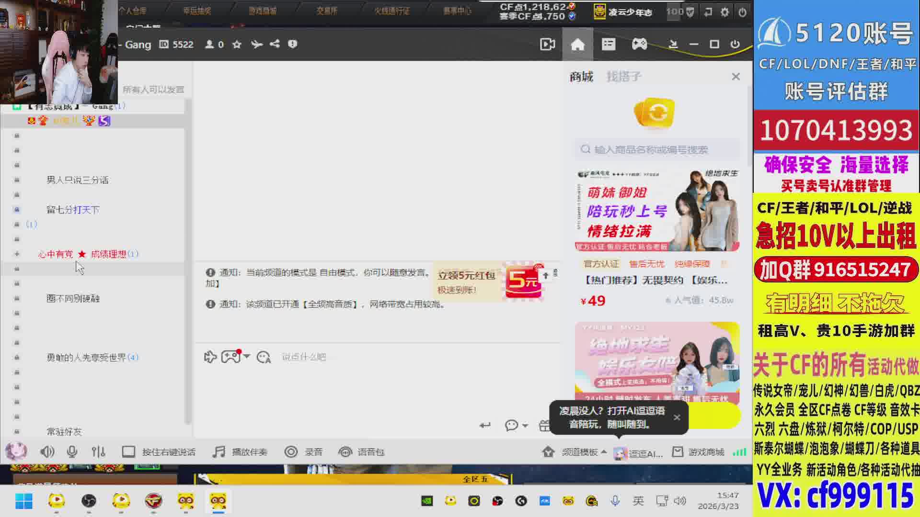
Task: Click the emoji face icon in chat
Action: [x=264, y=357]
